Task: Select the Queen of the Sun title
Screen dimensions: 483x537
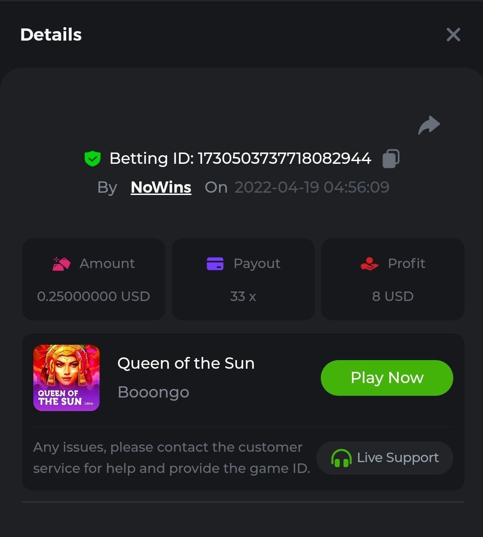Action: click(x=186, y=363)
